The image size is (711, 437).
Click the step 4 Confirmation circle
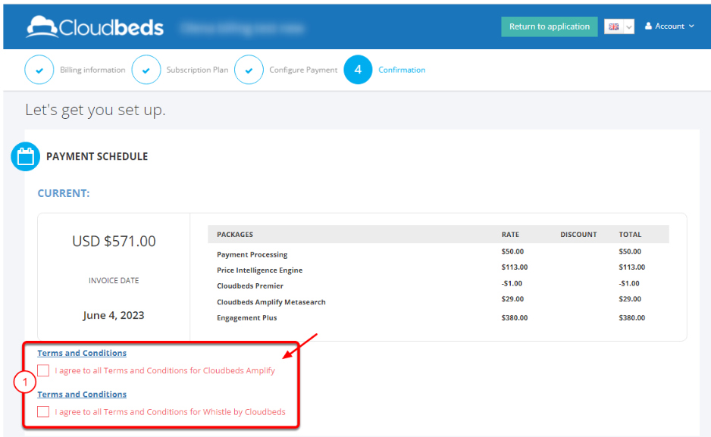coord(358,70)
